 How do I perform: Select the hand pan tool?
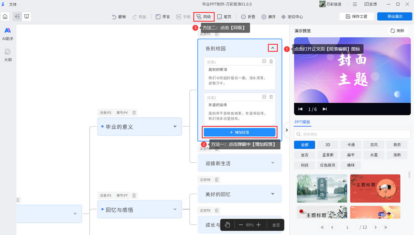227,225
